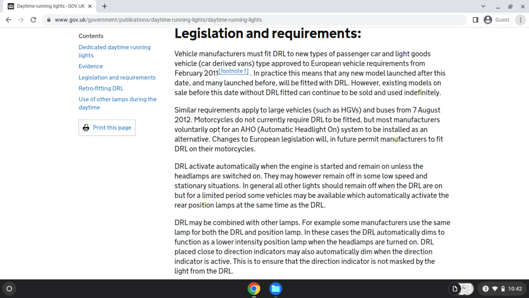Image resolution: width=529 pixels, height=298 pixels.
Task: Open Chrome's three-dot menu
Action: 521,20
